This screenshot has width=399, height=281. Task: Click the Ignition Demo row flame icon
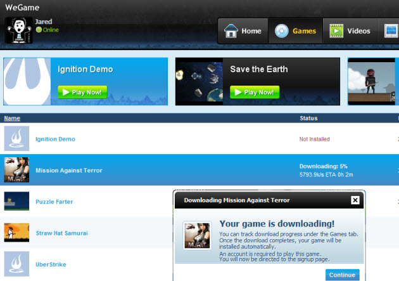pyautogui.click(x=16, y=138)
